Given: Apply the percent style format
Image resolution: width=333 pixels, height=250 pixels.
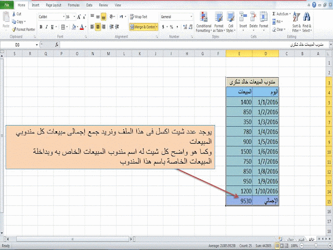Looking at the screenshot, I should [x=171, y=27].
